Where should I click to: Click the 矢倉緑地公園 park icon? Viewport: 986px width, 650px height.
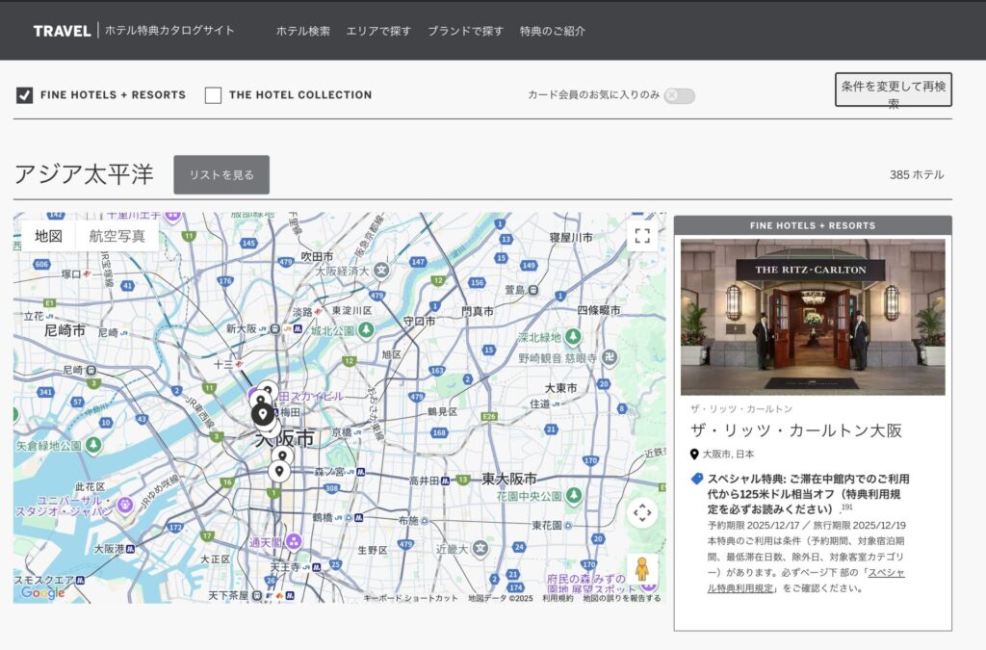(x=93, y=445)
